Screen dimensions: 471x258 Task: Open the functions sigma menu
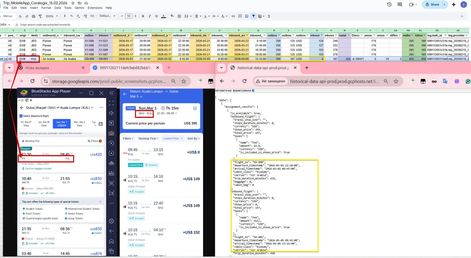pos(269,16)
